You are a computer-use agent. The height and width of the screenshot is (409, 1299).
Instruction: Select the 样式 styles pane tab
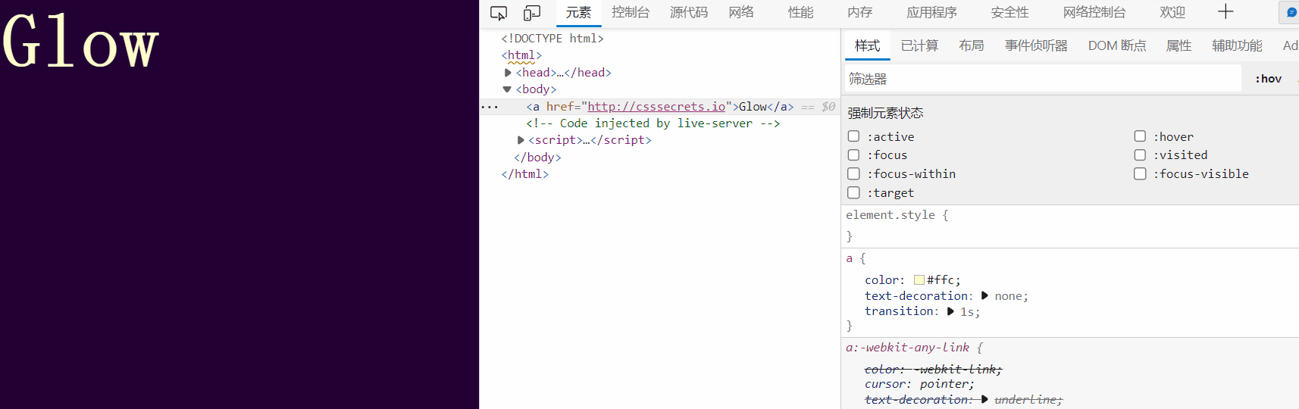click(867, 45)
